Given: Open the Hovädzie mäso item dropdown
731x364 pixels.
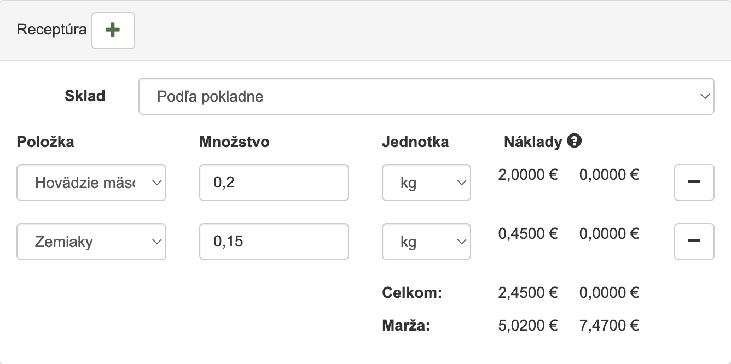Looking at the screenshot, I should click(91, 183).
